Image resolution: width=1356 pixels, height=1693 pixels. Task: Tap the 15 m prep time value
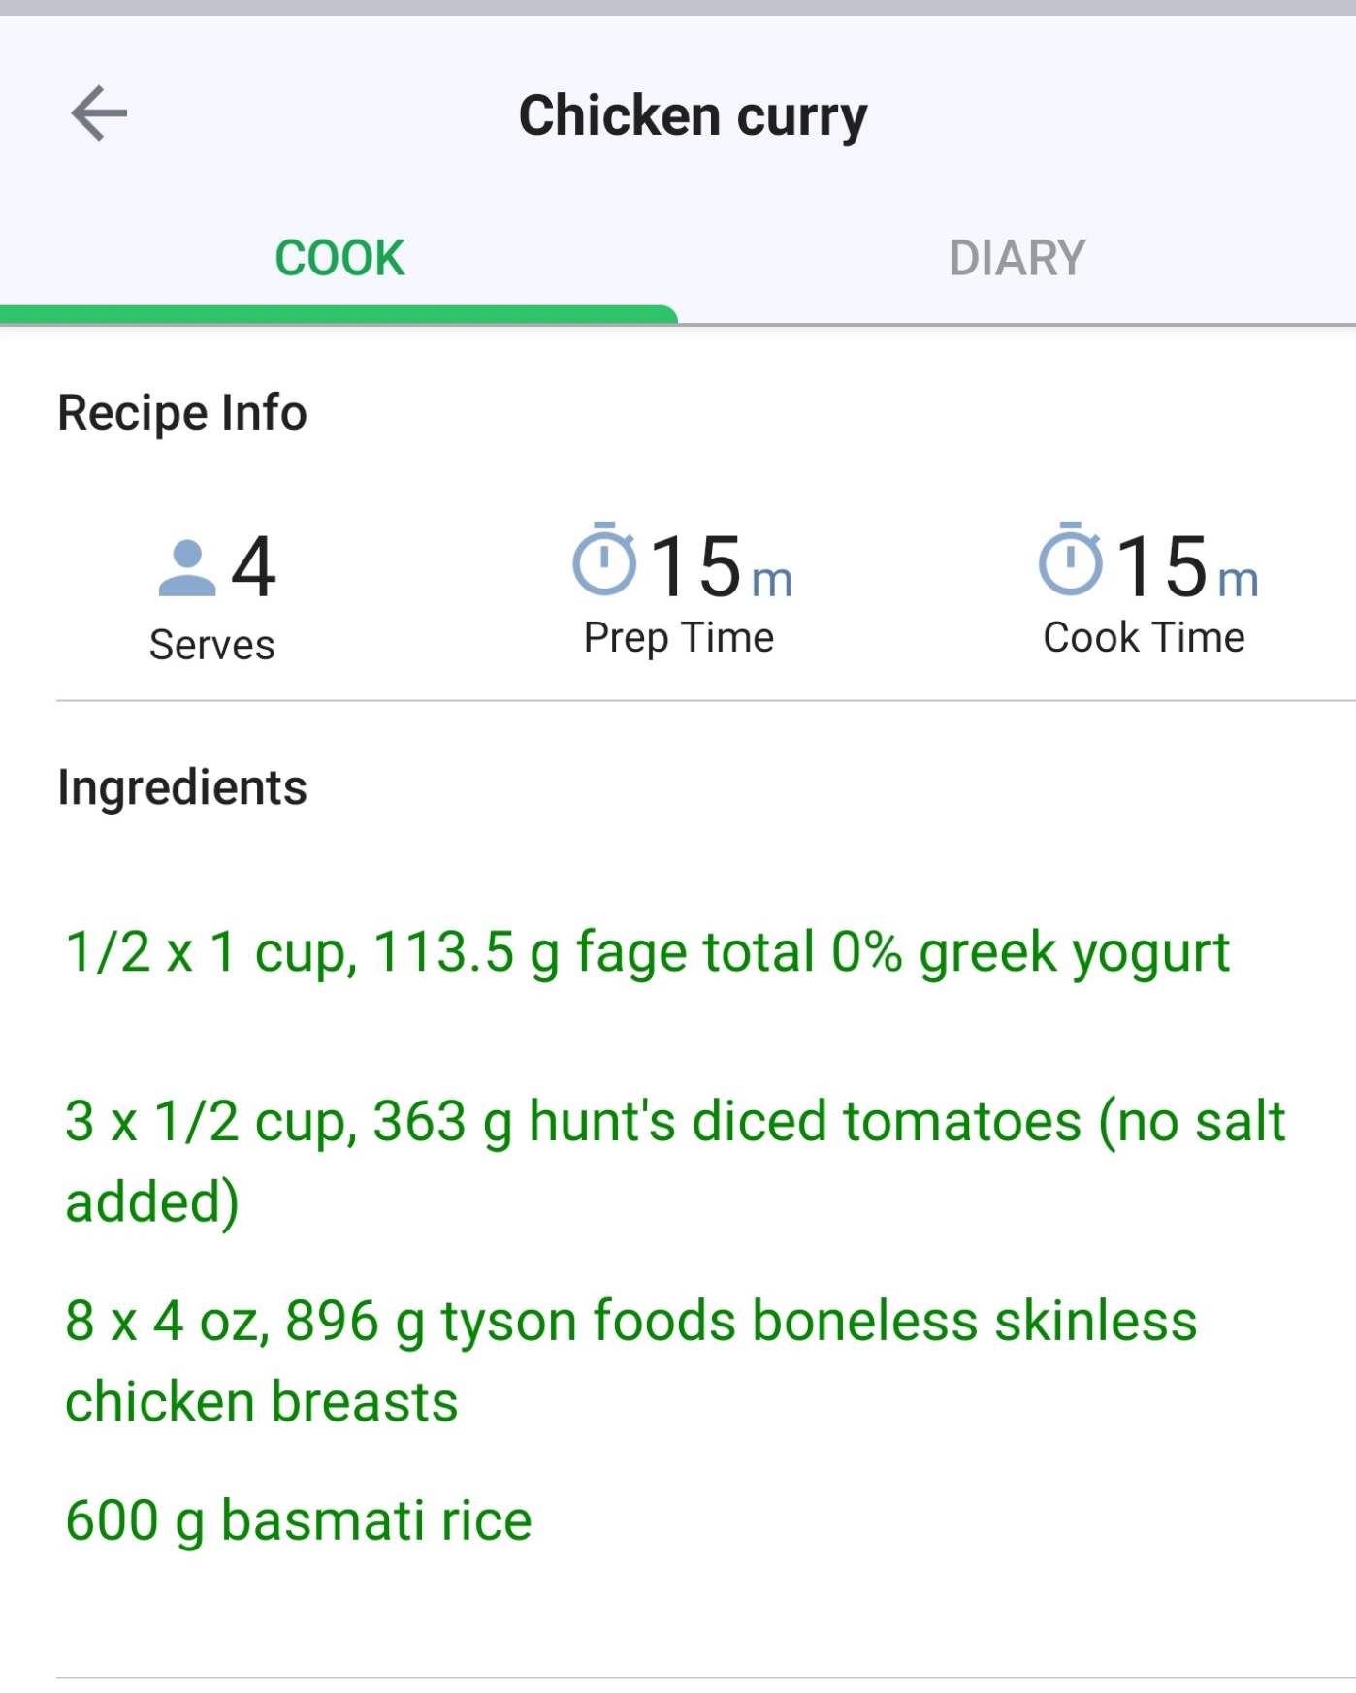[720, 567]
